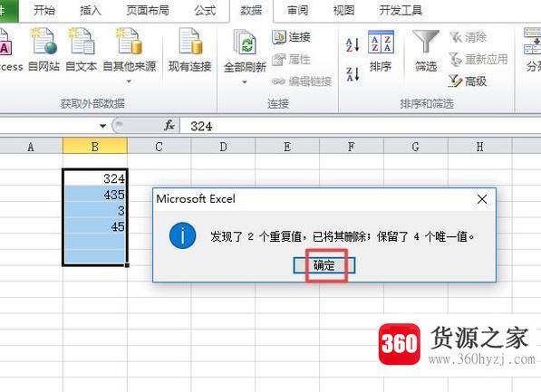
Task: Expand the 全部刷新 dropdown arrow
Action: 245,82
